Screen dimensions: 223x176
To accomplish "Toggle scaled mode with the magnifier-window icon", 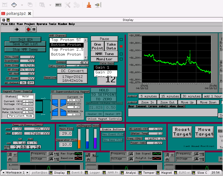I will 42,5.
